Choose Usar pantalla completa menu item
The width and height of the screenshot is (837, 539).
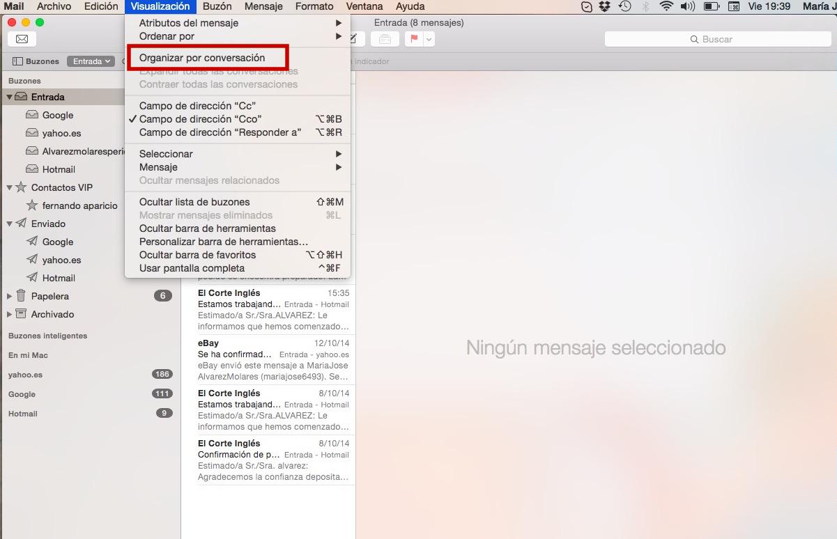[192, 268]
